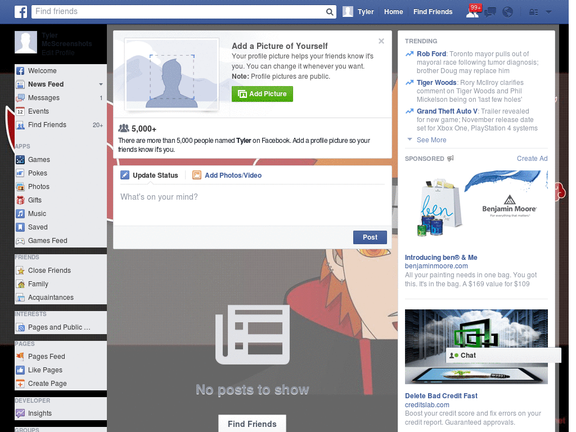Open the Delete Bad Credit Fast ad

pyautogui.click(x=441, y=395)
